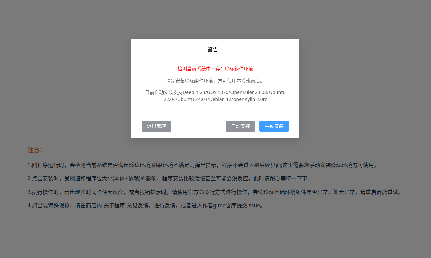
Task: Click note 3 starting with 执行操作时
Action: pos(214,192)
